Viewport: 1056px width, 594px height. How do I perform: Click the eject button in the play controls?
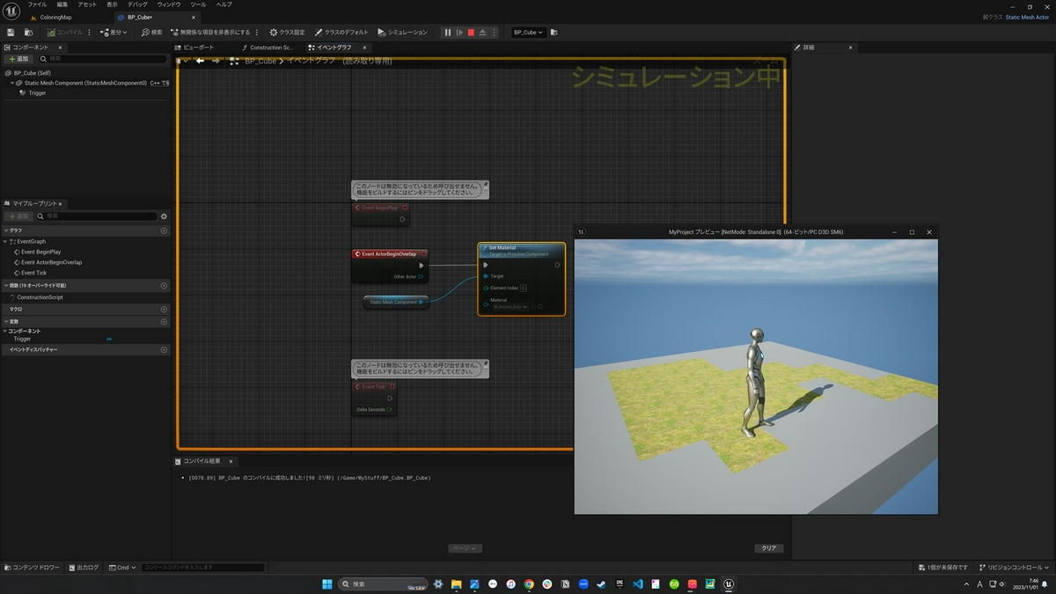(x=482, y=33)
